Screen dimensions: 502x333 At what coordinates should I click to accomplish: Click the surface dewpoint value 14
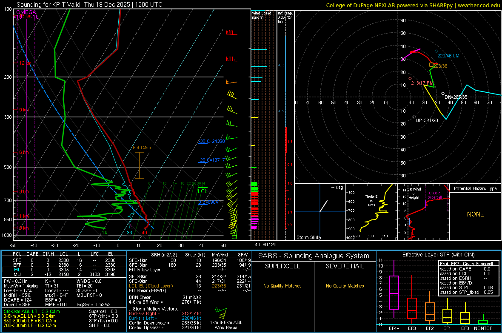point(104,233)
